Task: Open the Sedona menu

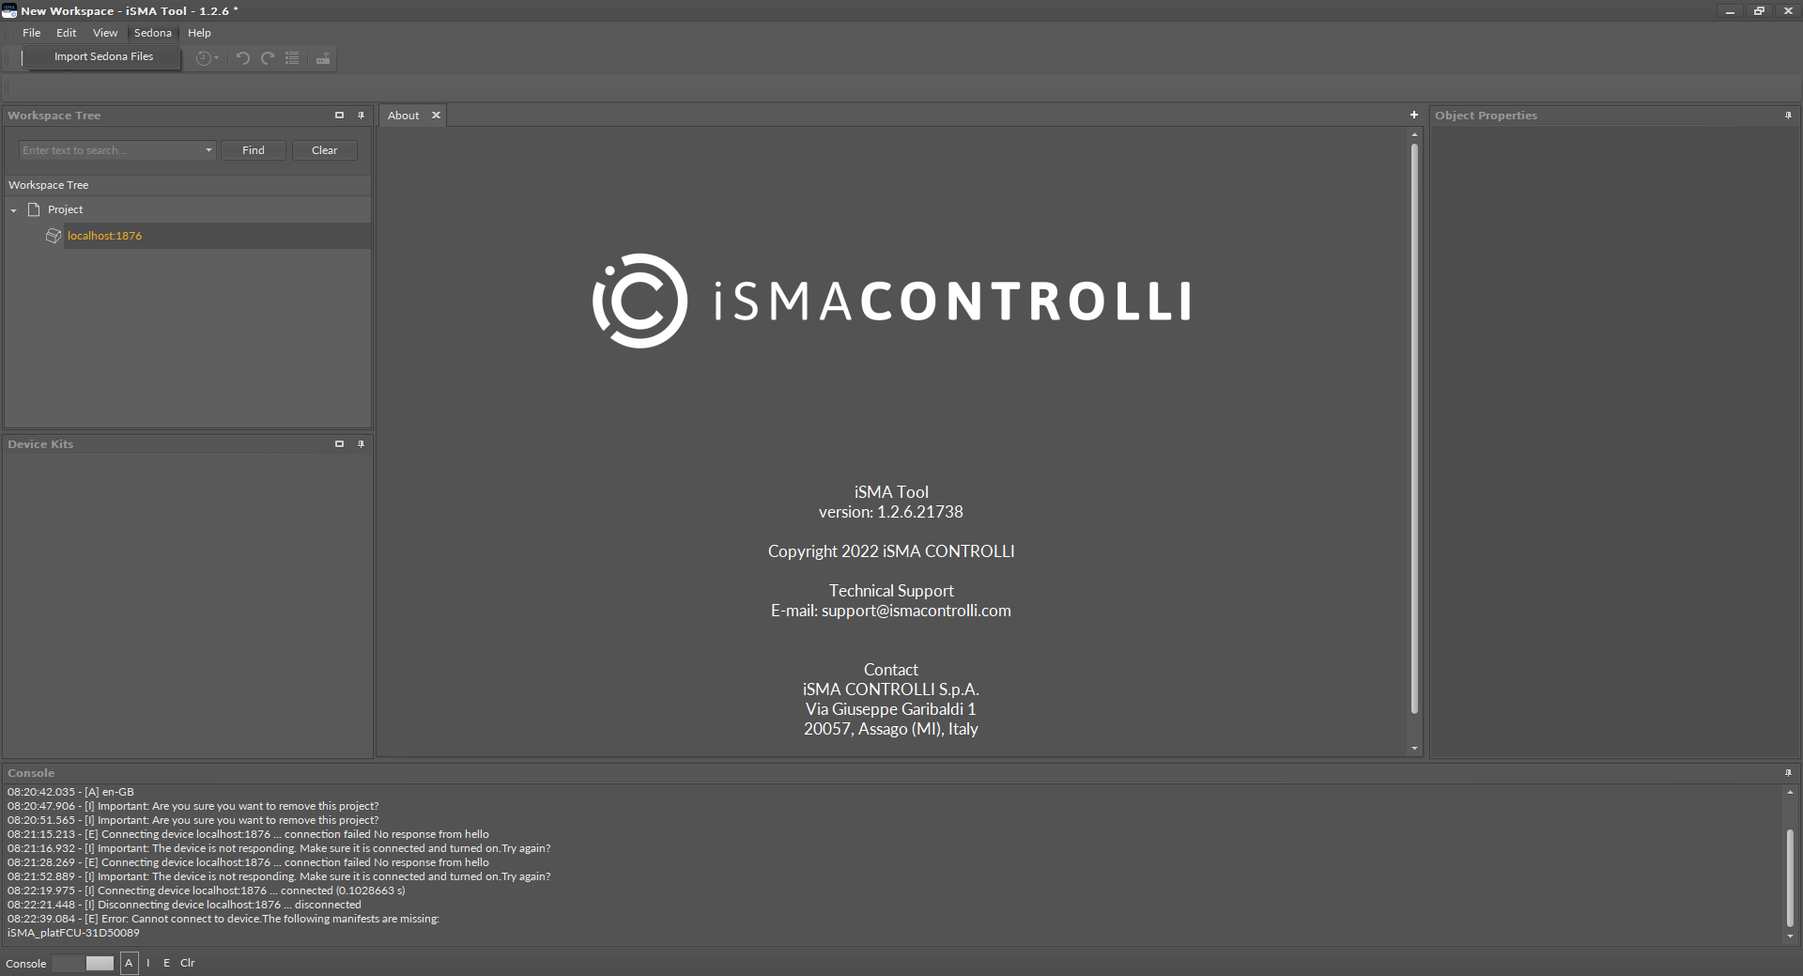Action: point(152,33)
